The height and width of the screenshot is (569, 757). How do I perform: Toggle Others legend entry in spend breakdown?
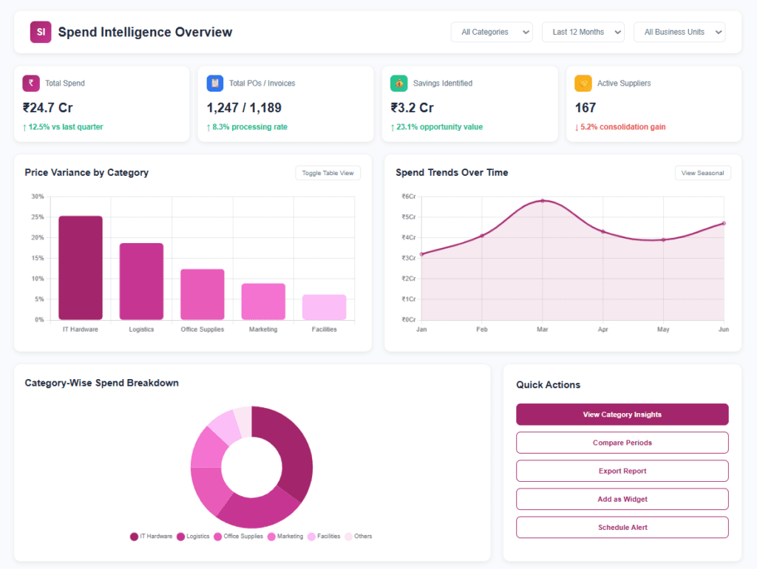(x=359, y=536)
